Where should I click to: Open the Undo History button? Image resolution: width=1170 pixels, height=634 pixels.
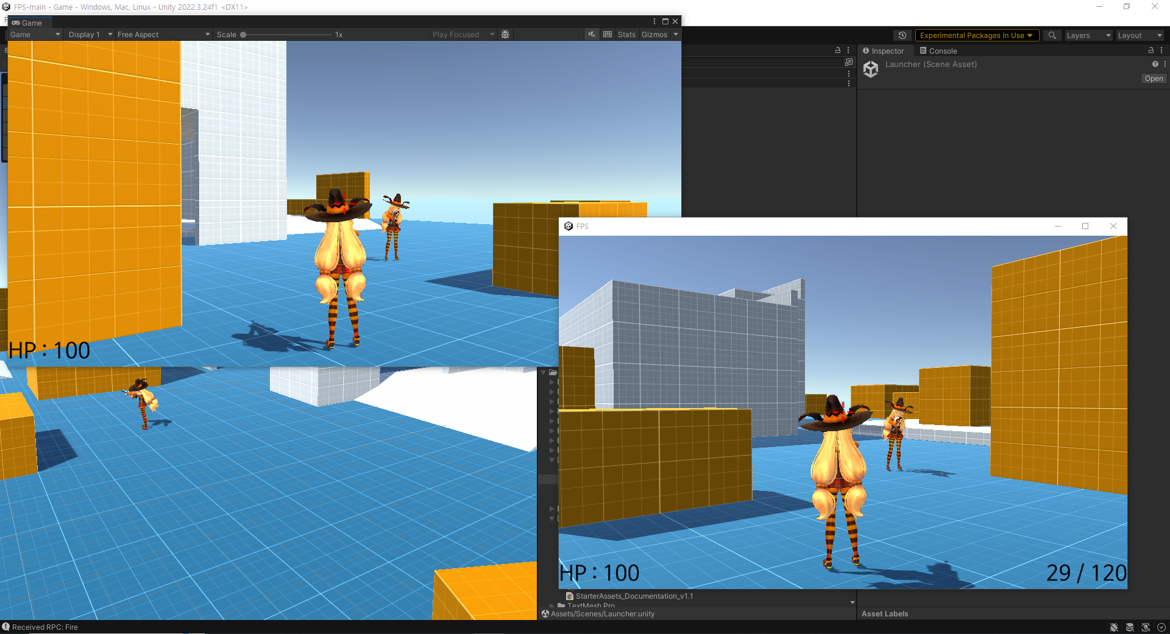(x=902, y=35)
